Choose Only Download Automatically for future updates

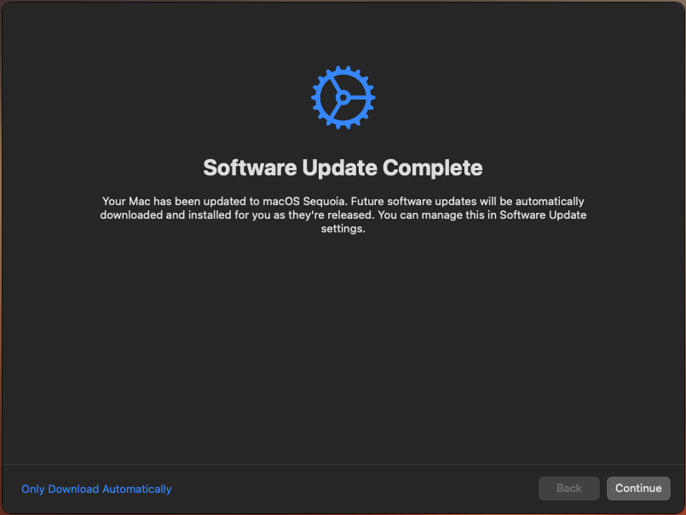click(x=96, y=489)
